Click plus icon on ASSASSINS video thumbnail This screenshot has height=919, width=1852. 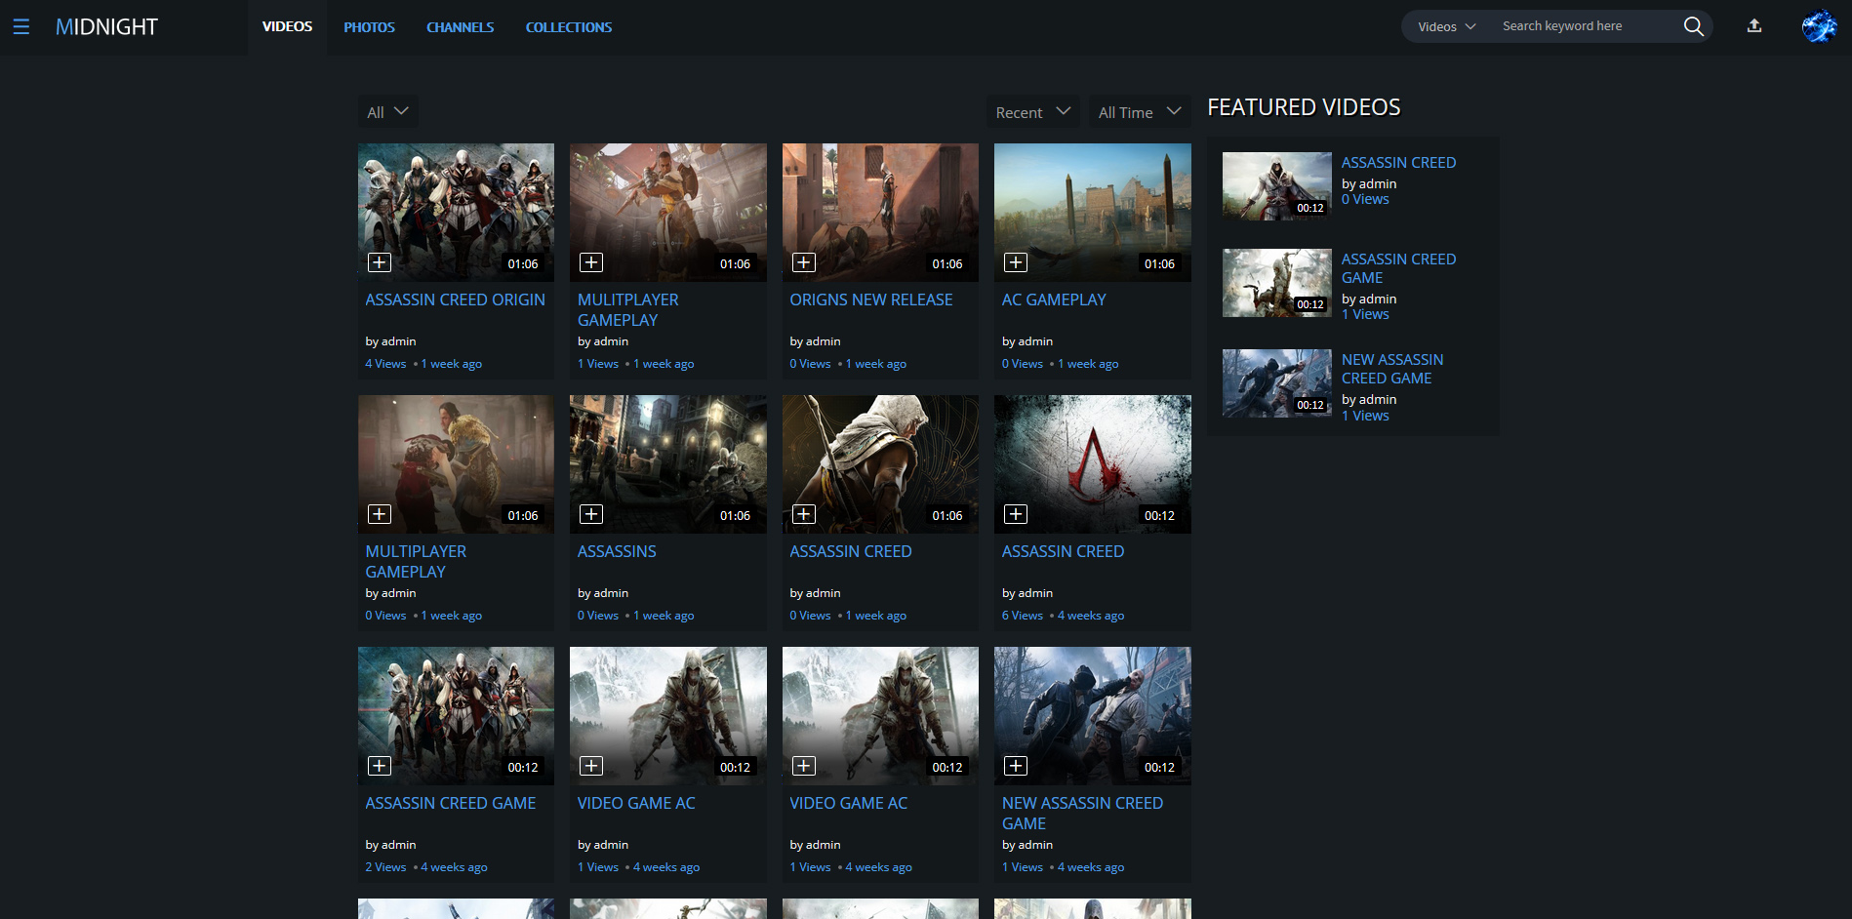tap(591, 514)
